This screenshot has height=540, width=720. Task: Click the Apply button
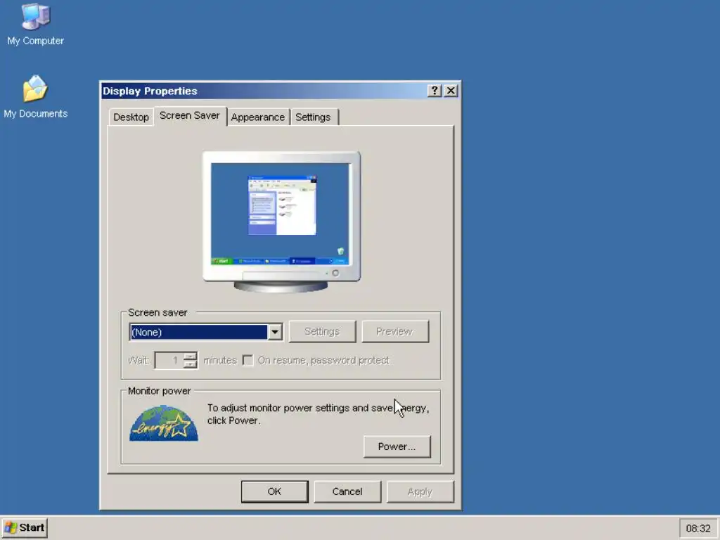tap(420, 491)
